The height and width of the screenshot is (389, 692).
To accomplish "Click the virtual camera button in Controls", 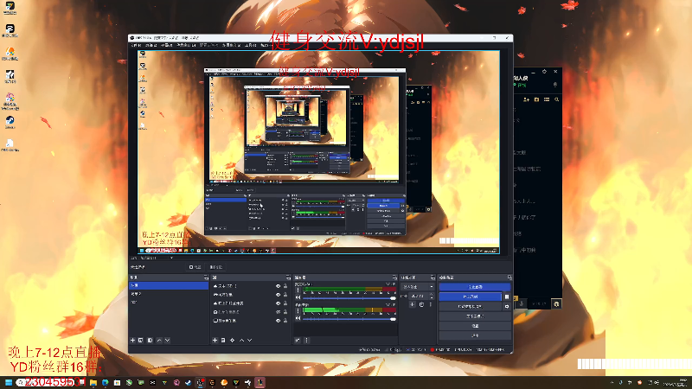I will tap(471, 306).
